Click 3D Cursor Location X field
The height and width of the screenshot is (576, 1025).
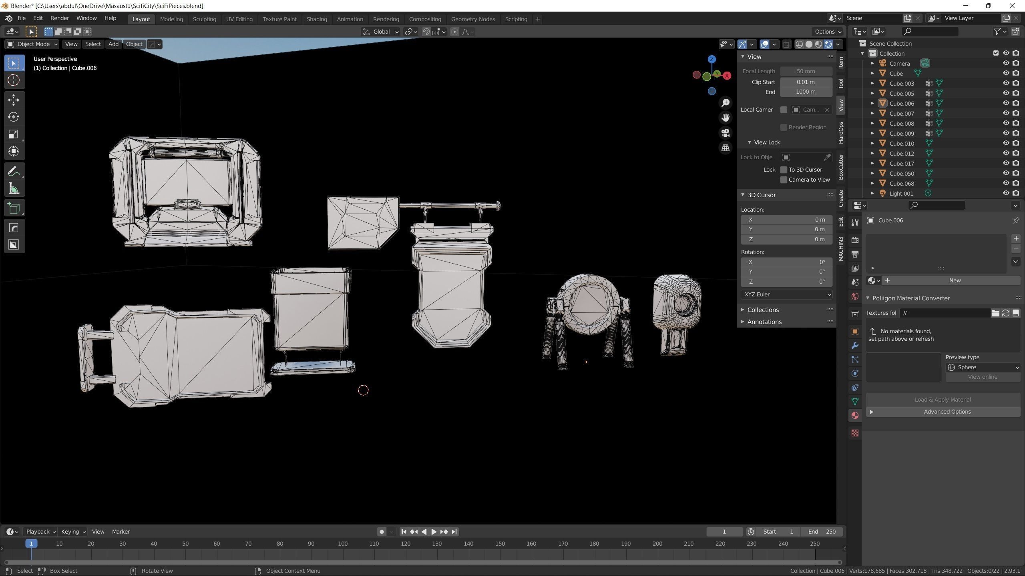point(787,220)
